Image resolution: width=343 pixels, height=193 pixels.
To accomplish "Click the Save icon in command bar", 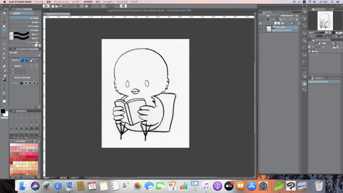I will [61, 6].
